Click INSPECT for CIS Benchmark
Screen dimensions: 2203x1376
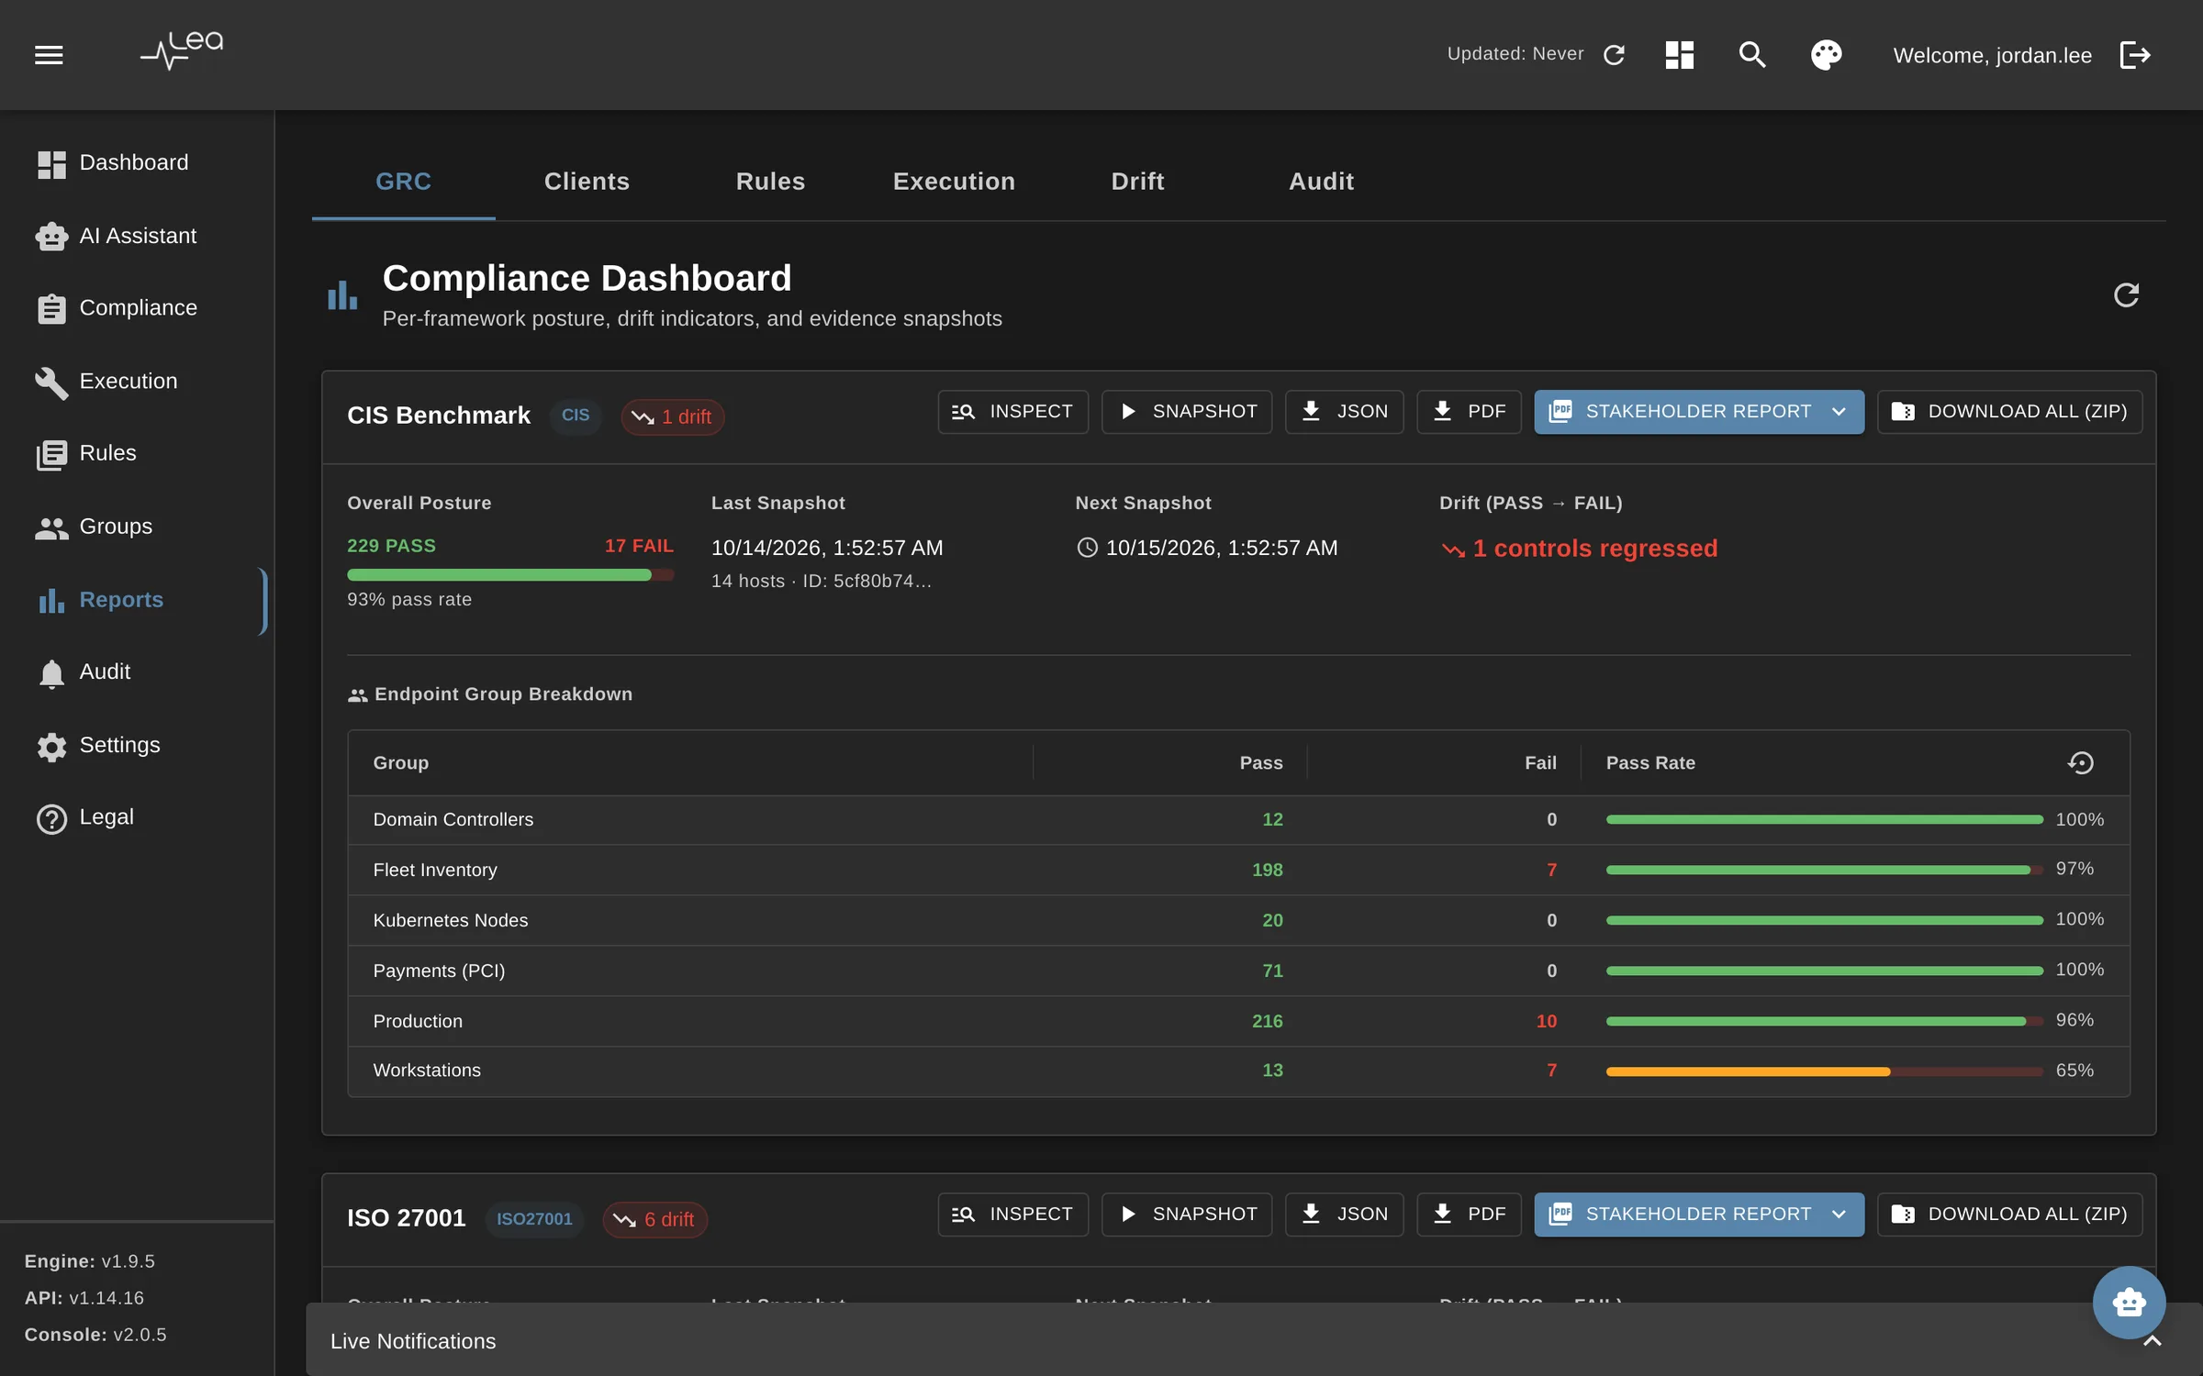(x=1012, y=412)
